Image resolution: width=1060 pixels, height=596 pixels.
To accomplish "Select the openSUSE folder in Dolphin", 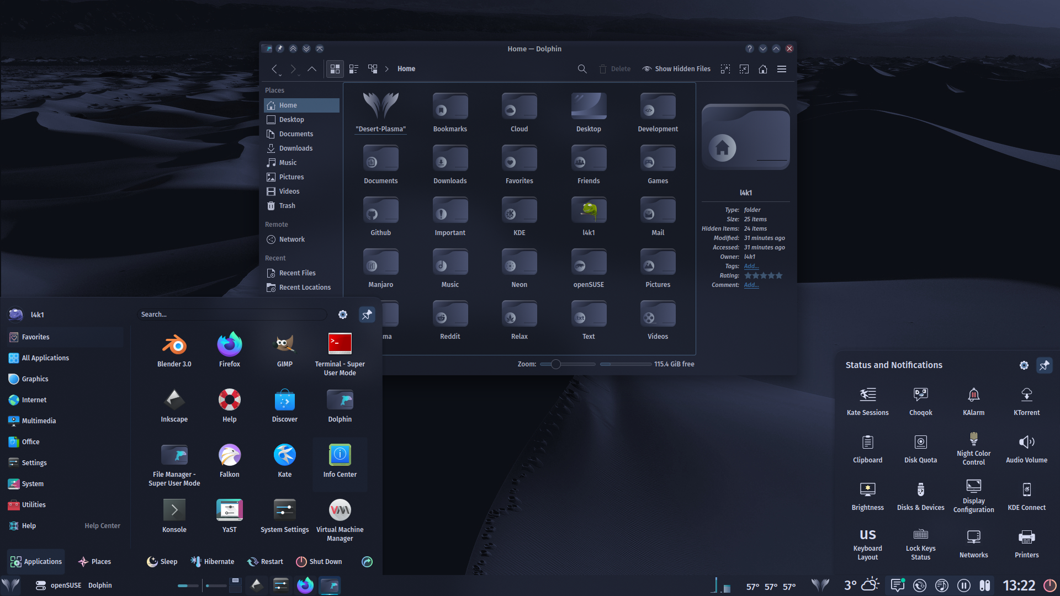I will (589, 268).
